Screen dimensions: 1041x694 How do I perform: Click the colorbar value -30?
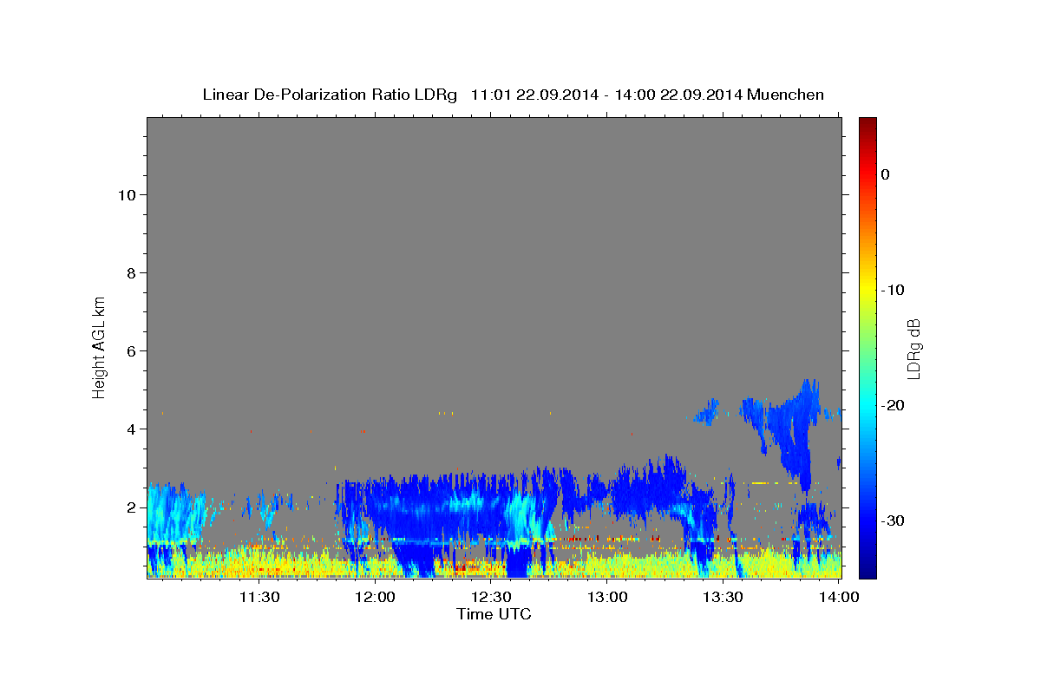coord(892,520)
